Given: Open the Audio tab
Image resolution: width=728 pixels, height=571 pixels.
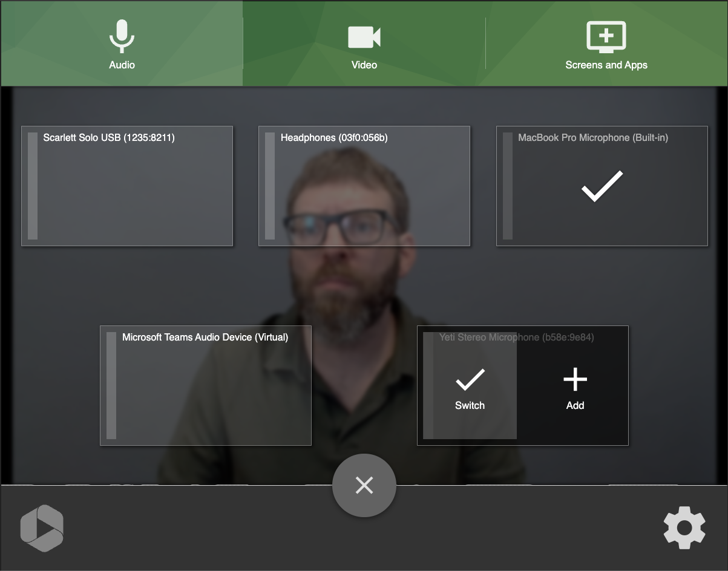Looking at the screenshot, I should (x=122, y=44).
